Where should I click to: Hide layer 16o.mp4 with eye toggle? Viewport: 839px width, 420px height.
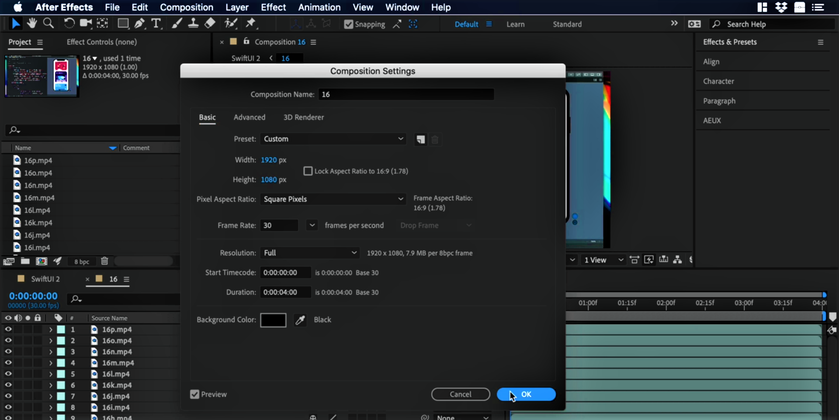pos(8,341)
